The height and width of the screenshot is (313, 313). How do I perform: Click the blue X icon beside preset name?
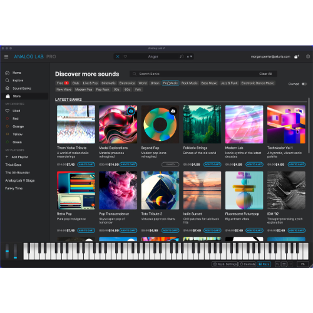click(x=118, y=56)
